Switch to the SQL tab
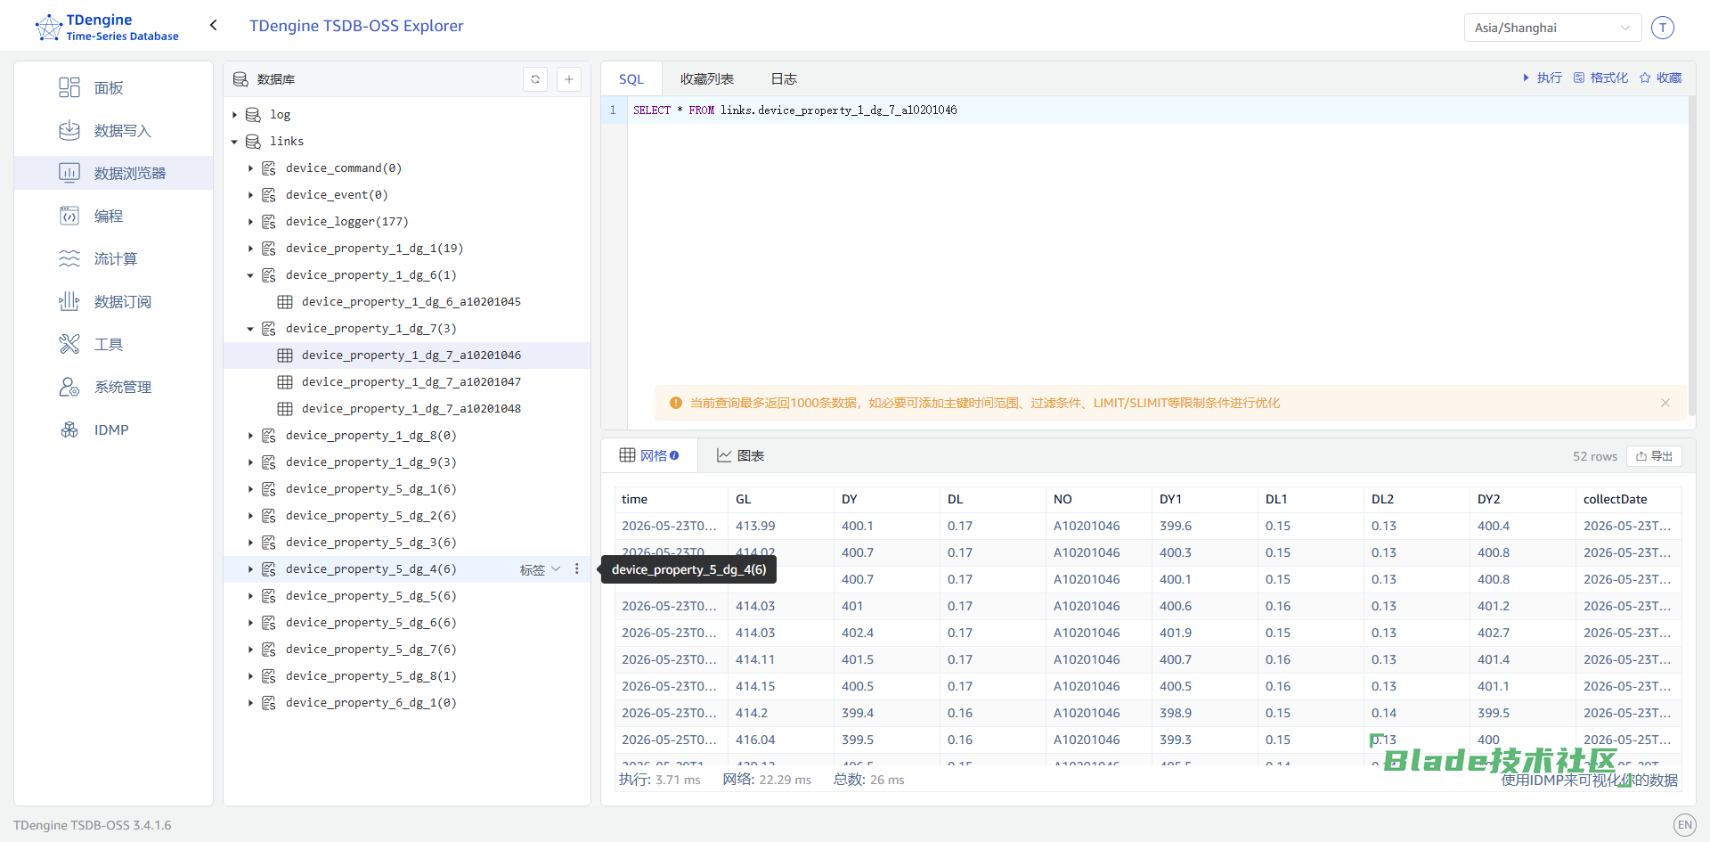Image resolution: width=1710 pixels, height=842 pixels. tap(631, 78)
